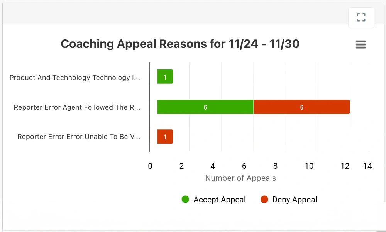Select the red Error Unable To Be V... bar
The width and height of the screenshot is (386, 232).
[165, 137]
